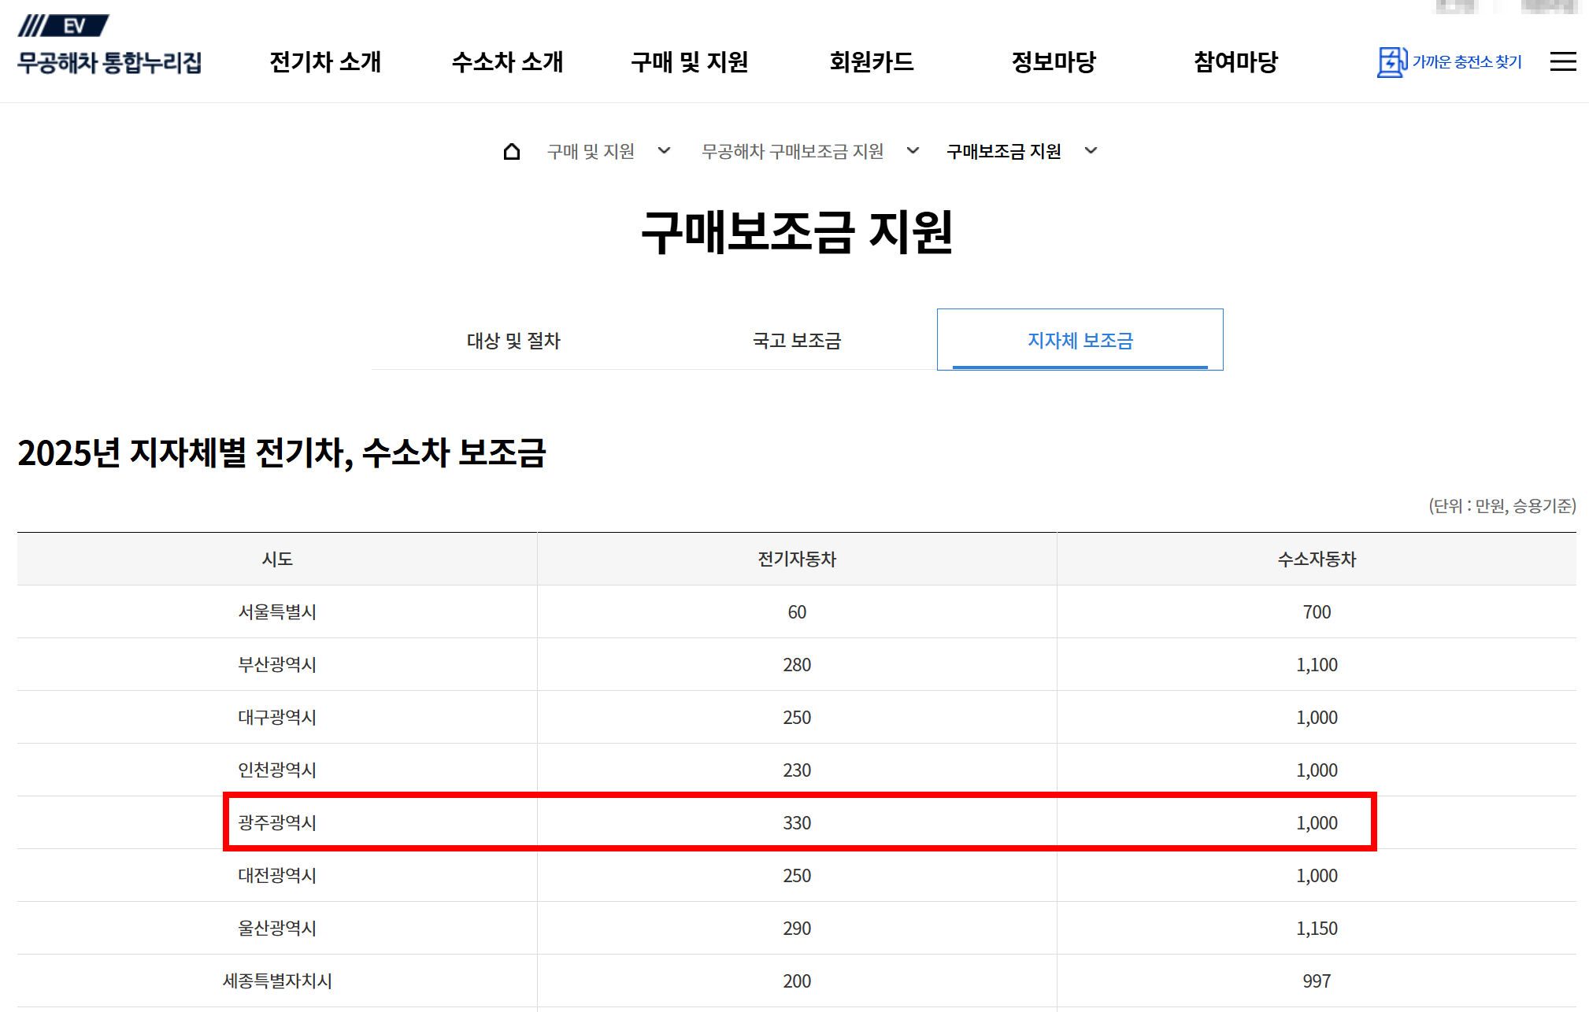This screenshot has height=1012, width=1589.
Task: Open the hamburger menu icon
Action: click(1562, 61)
